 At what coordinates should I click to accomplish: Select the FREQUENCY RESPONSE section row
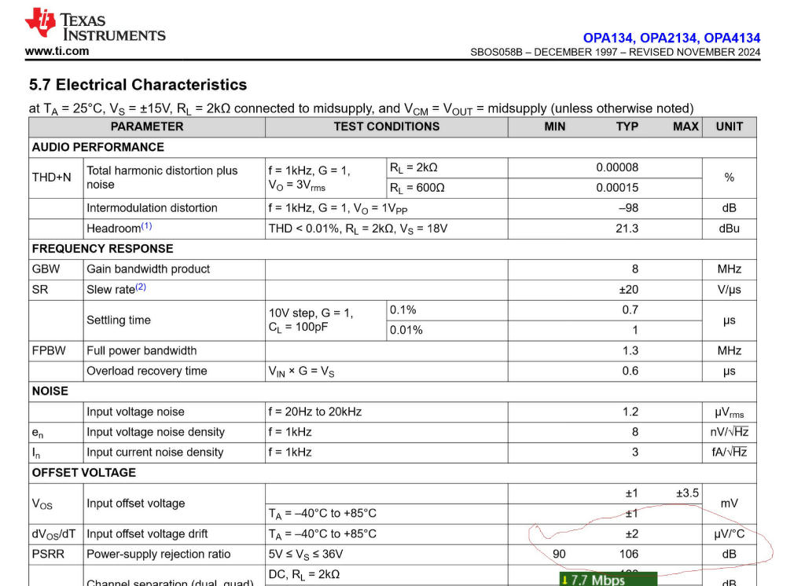coord(393,249)
